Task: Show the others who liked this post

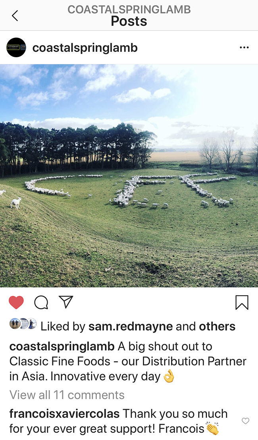Action: tap(217, 326)
